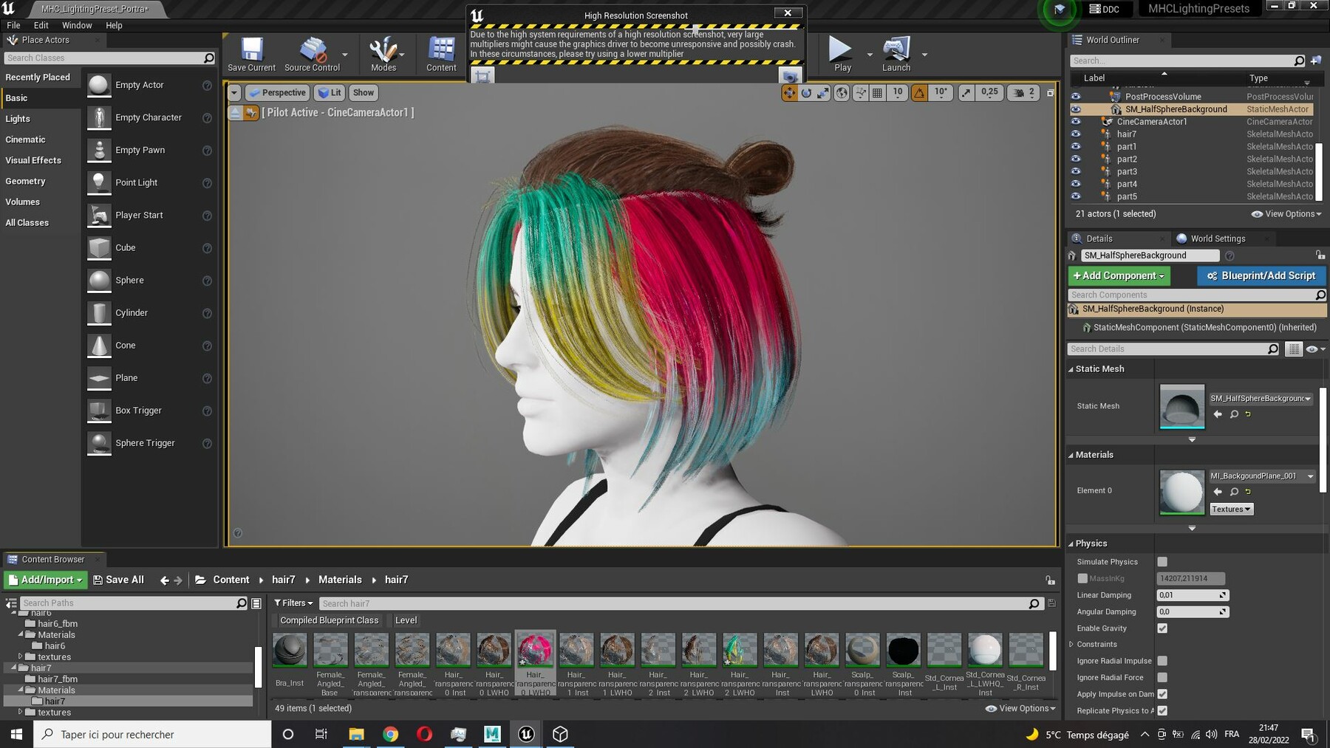Expand the Constraints section

tap(1071, 645)
